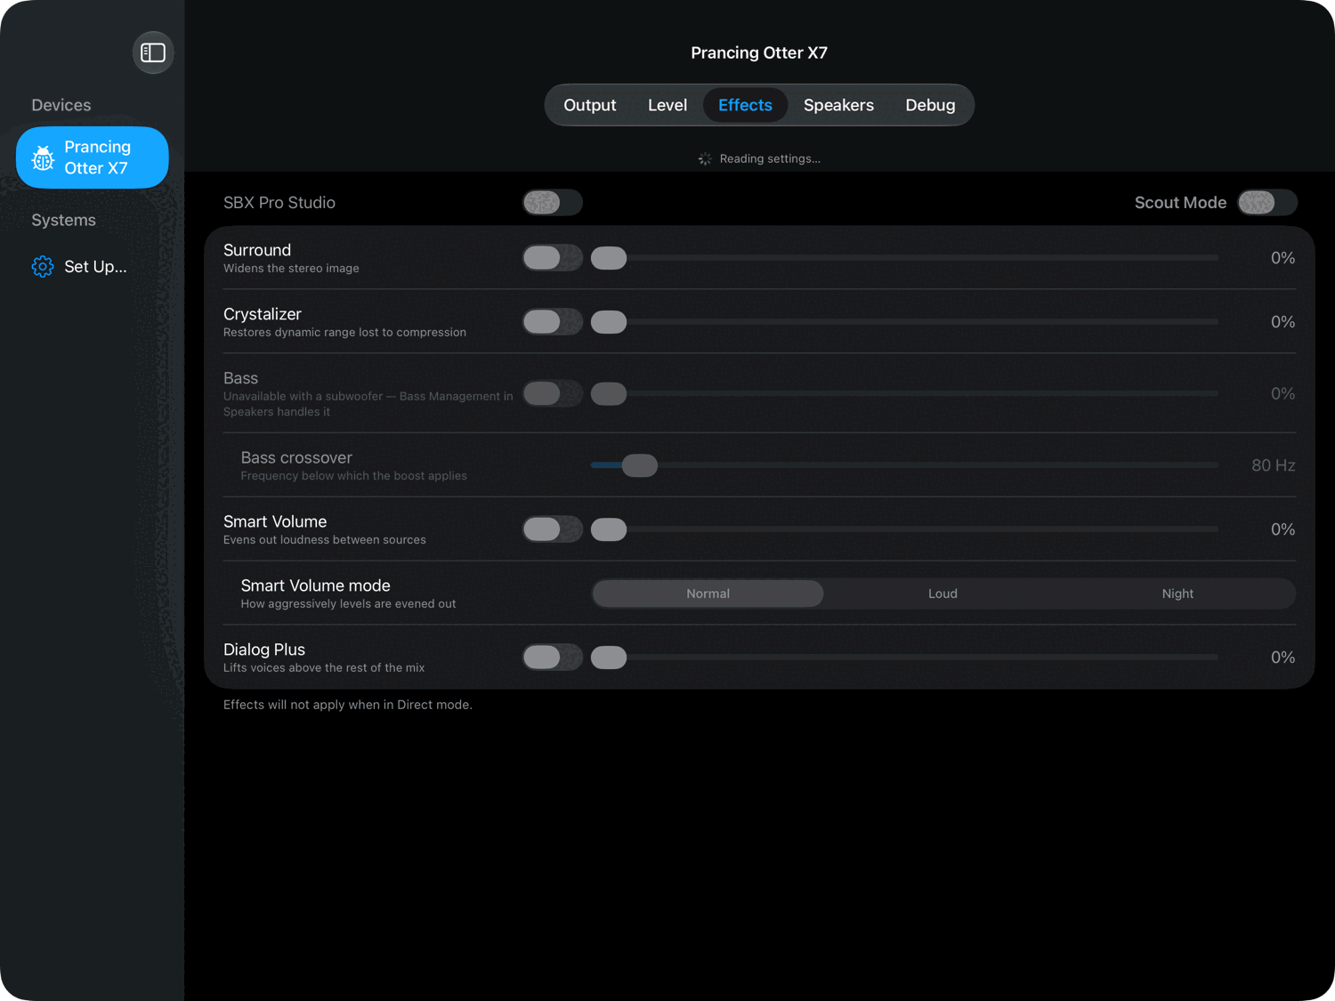Click the Bass crossover label
The image size is (1335, 1001).
(x=296, y=457)
